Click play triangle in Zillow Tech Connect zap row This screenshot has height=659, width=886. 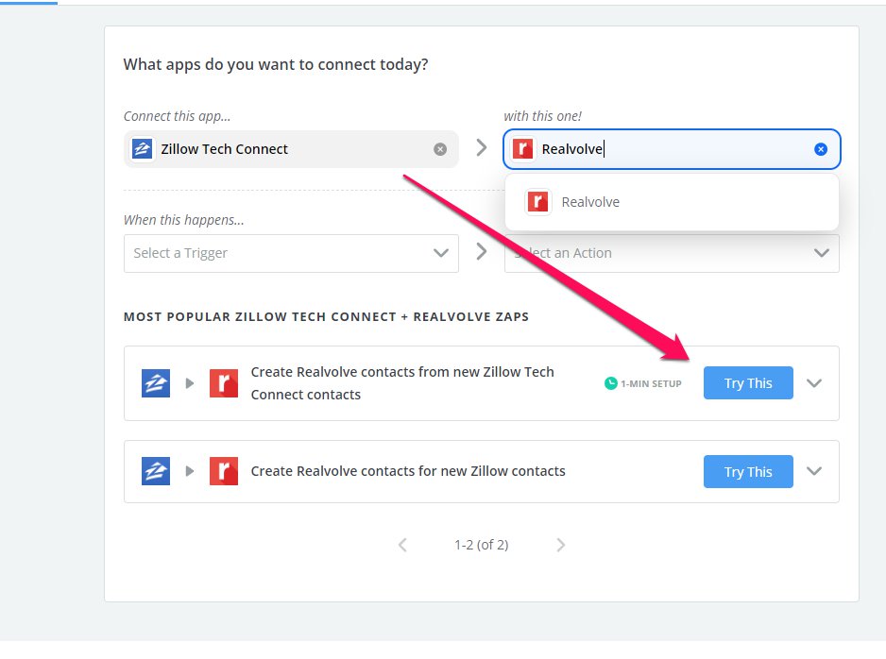tap(190, 383)
